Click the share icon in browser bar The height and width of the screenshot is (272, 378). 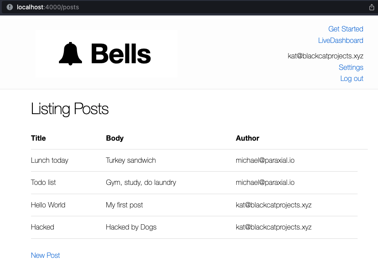coord(372,8)
